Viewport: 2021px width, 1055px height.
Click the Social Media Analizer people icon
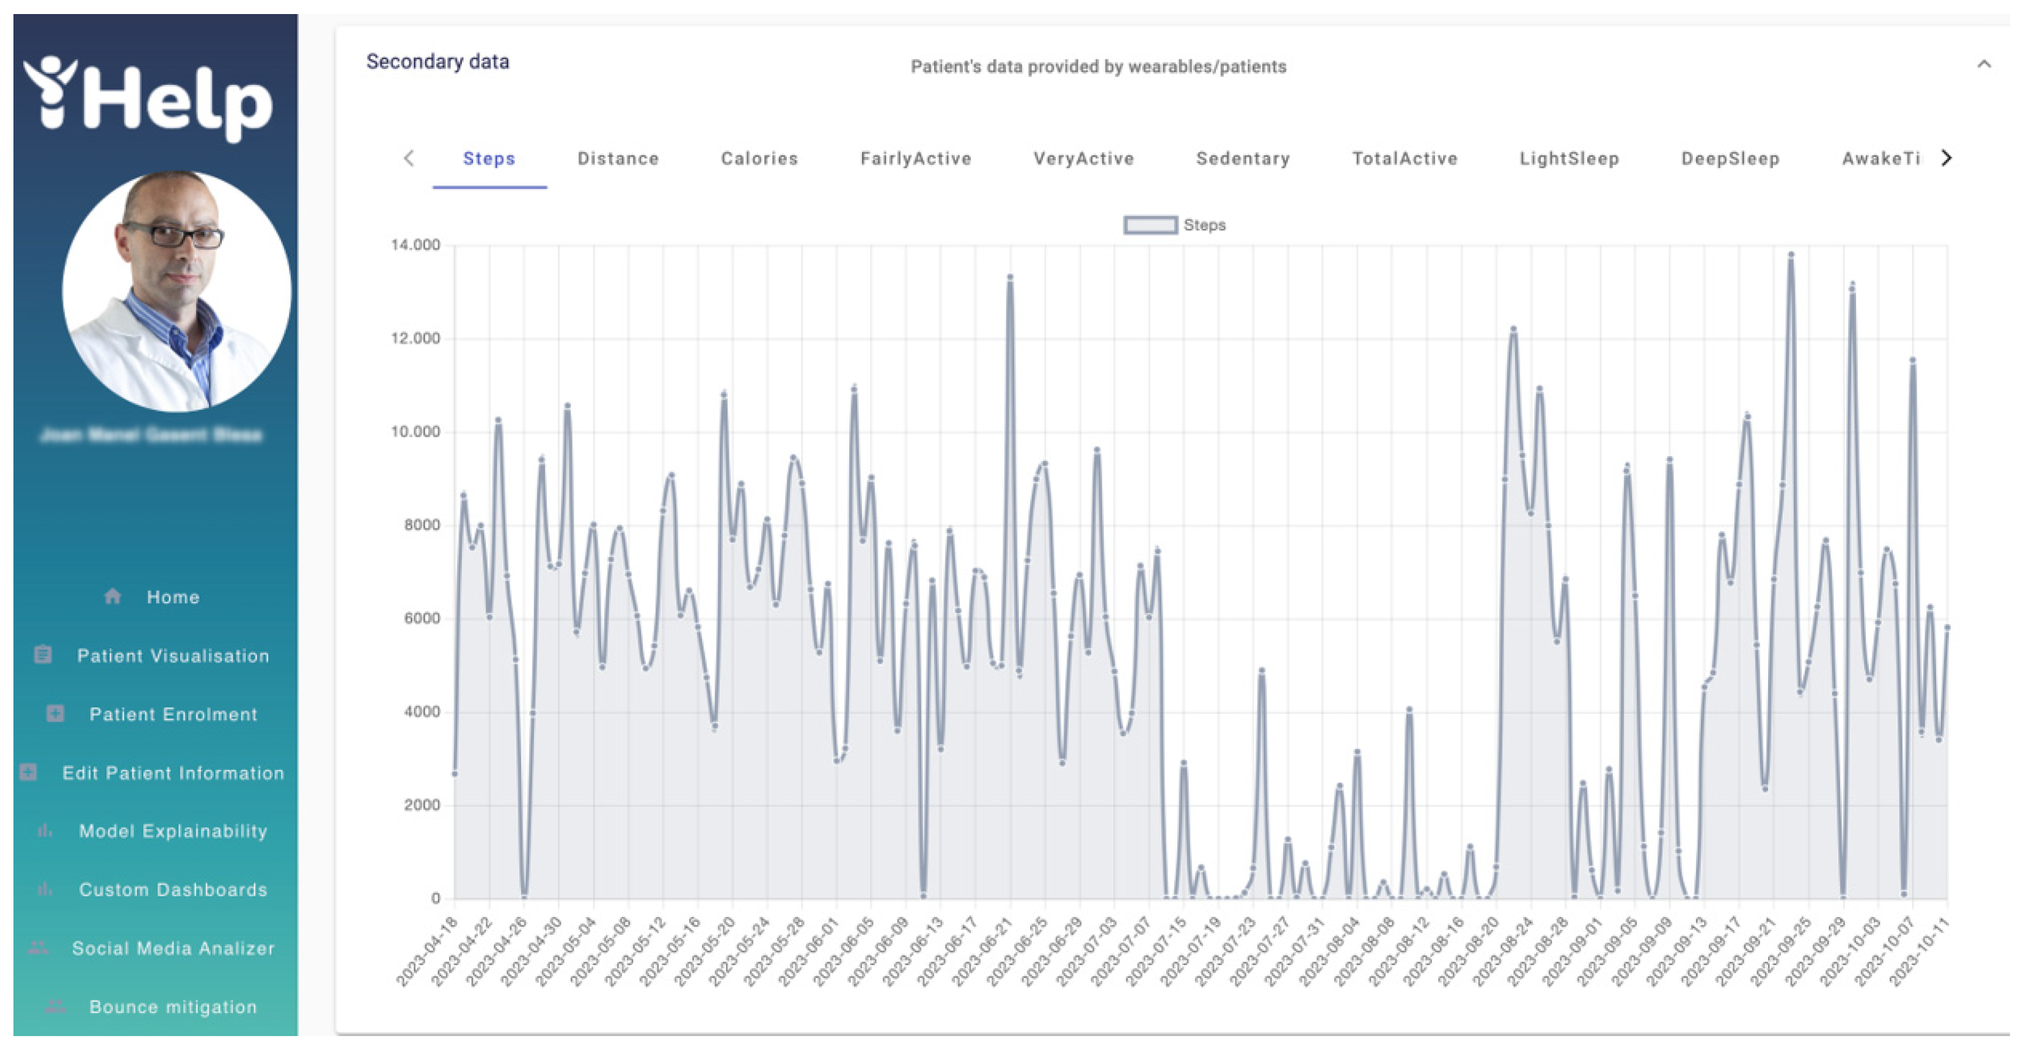point(38,948)
